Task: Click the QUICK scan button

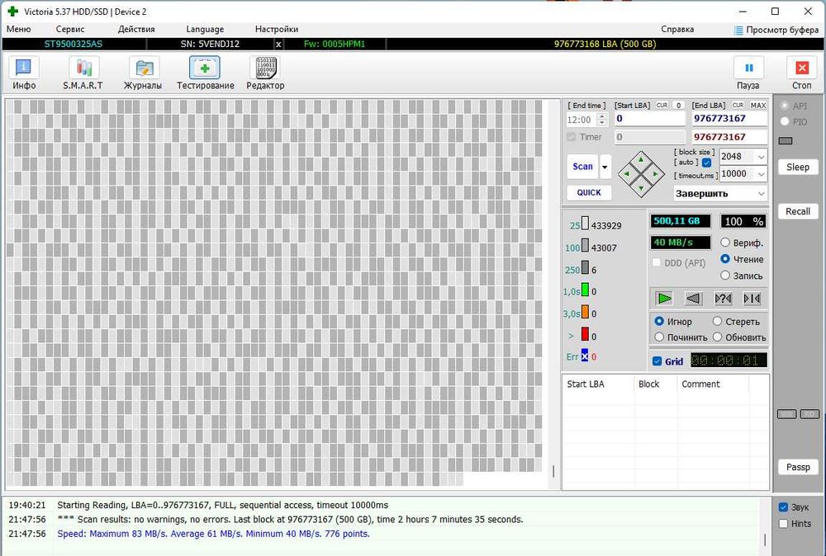Action: (589, 192)
